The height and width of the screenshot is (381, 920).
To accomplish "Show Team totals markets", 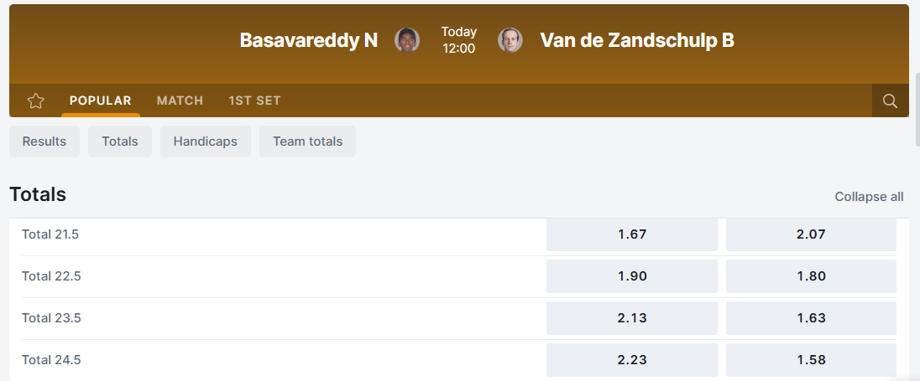I will [307, 142].
